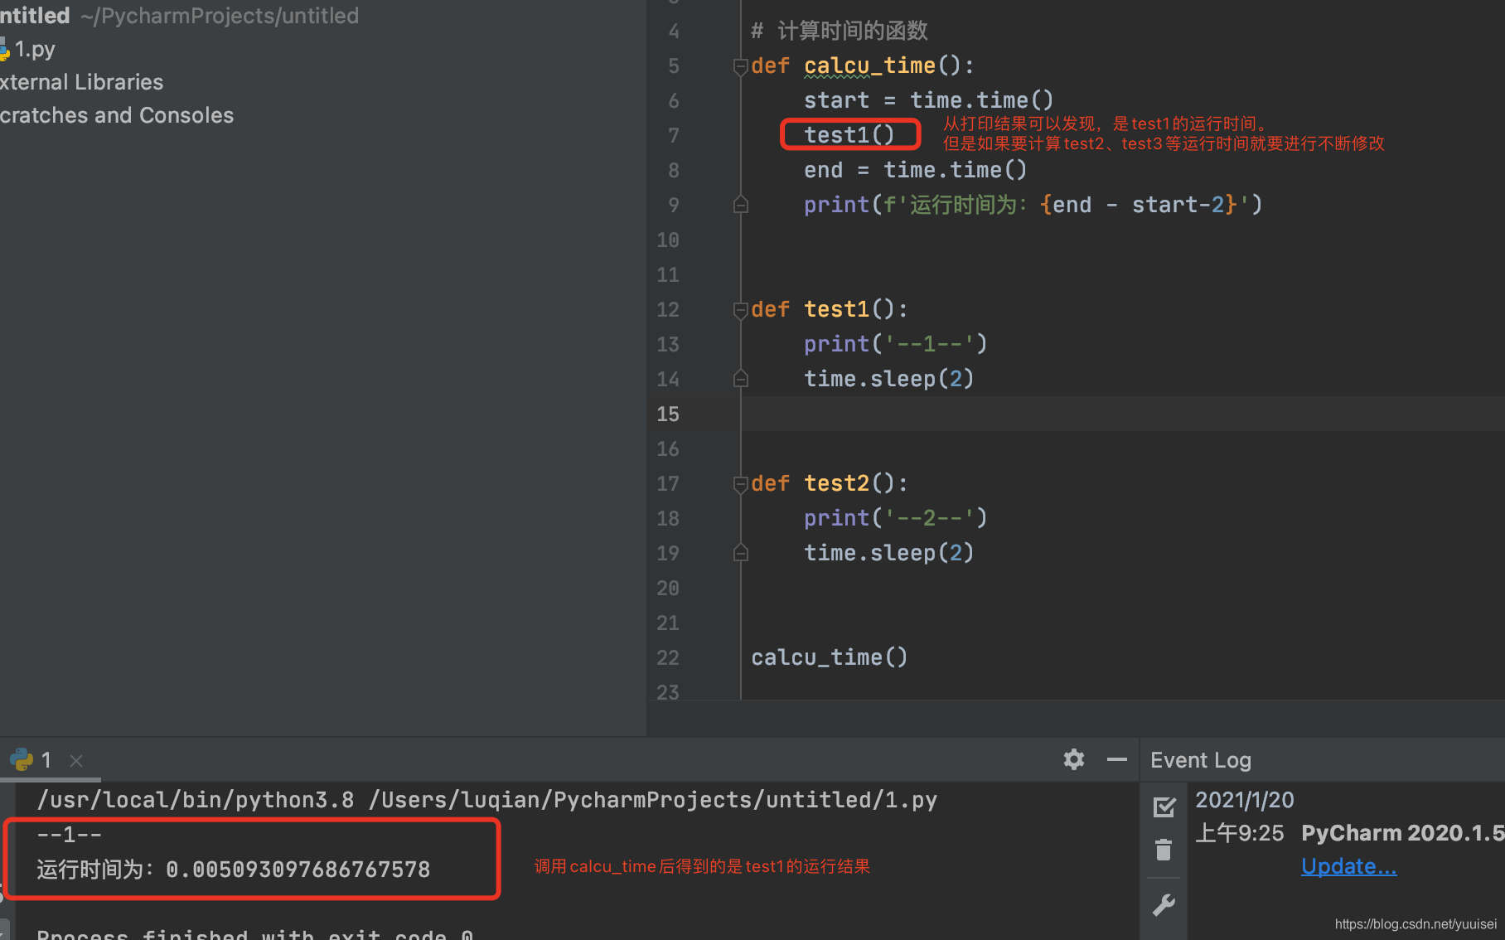The height and width of the screenshot is (940, 1505).
Task: Click the --1-- output line in console
Action: pos(70,835)
